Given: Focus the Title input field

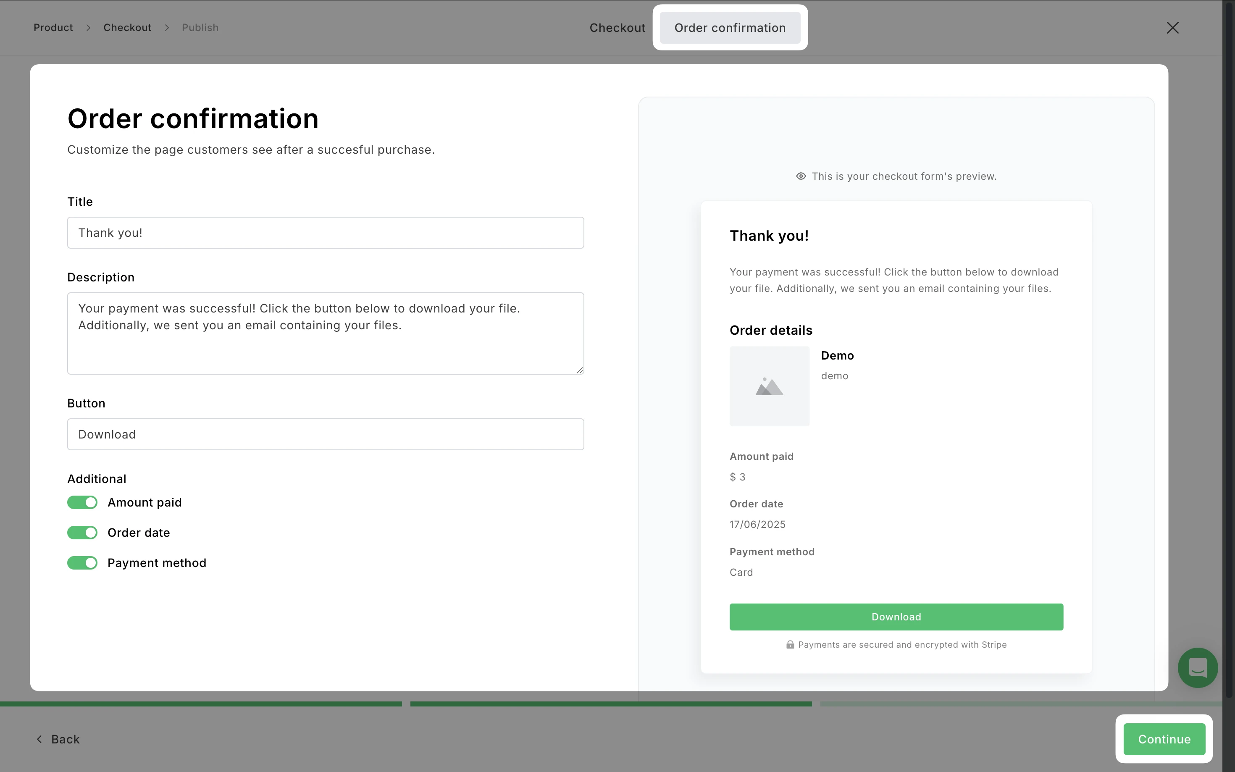Looking at the screenshot, I should (x=326, y=233).
